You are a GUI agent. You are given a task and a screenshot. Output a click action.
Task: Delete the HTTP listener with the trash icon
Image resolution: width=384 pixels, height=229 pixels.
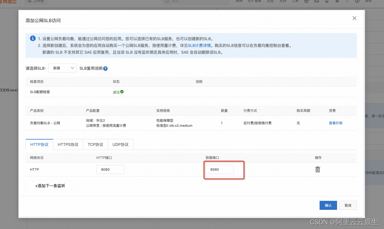point(318,169)
